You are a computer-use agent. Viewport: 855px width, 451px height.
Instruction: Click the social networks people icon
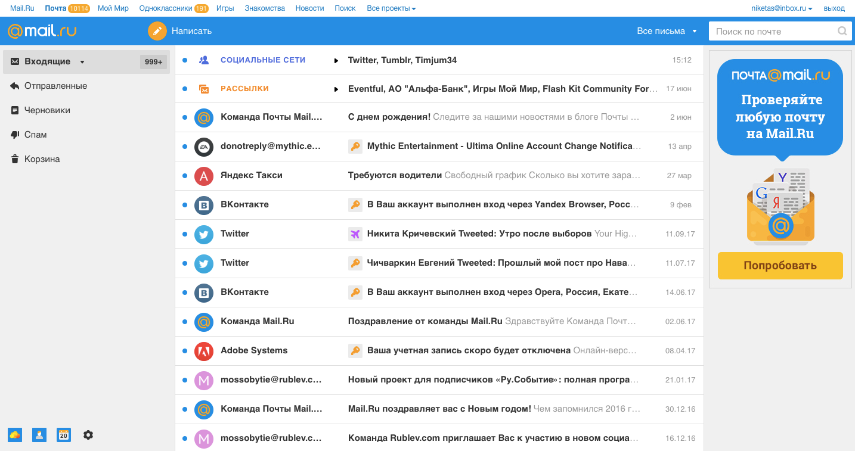[204, 60]
